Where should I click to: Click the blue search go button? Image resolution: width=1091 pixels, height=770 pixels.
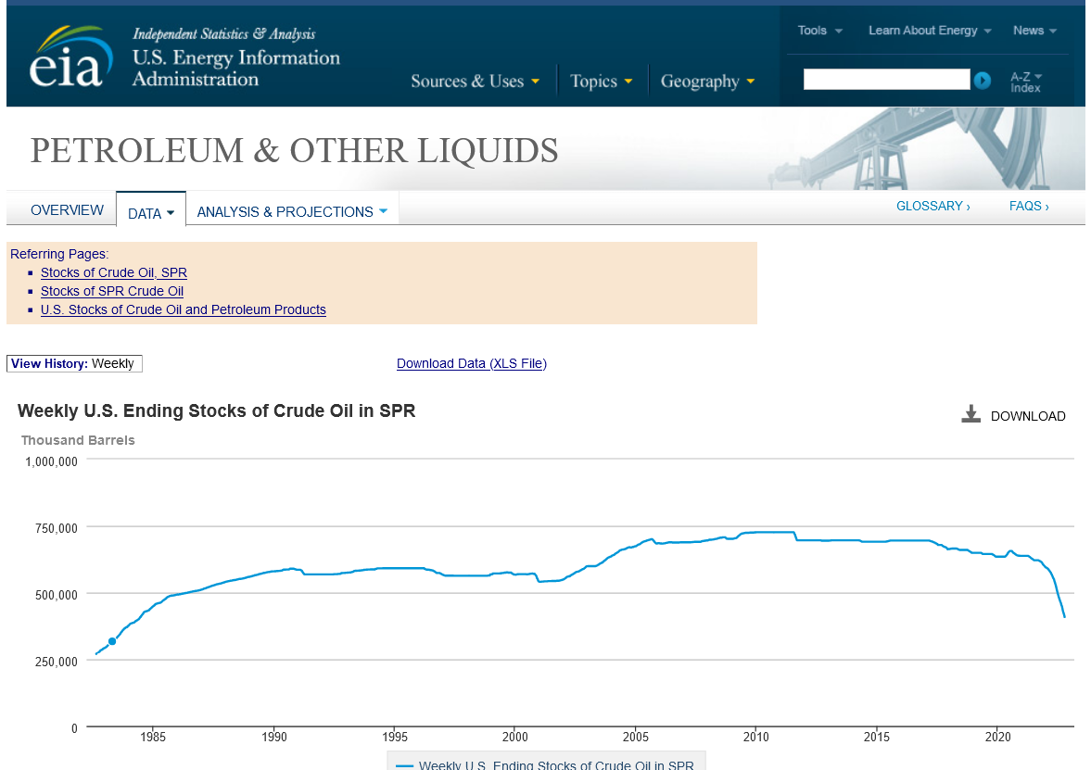click(x=983, y=81)
